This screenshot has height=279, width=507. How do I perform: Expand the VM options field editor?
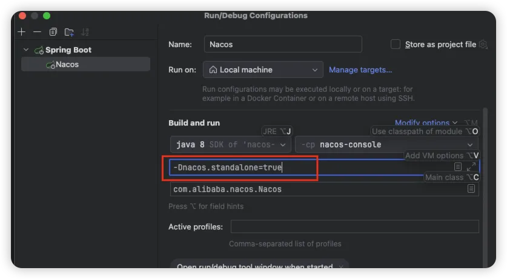[471, 167]
